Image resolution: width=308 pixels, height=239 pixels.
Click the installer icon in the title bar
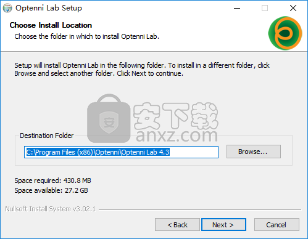click(7, 8)
